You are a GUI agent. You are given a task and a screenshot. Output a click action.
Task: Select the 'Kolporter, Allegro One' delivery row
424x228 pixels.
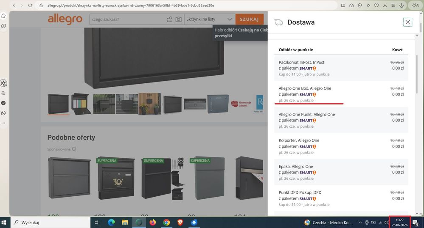341,146
